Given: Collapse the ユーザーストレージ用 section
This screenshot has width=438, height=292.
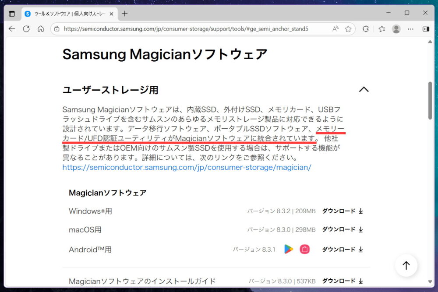Looking at the screenshot, I should 364,89.
